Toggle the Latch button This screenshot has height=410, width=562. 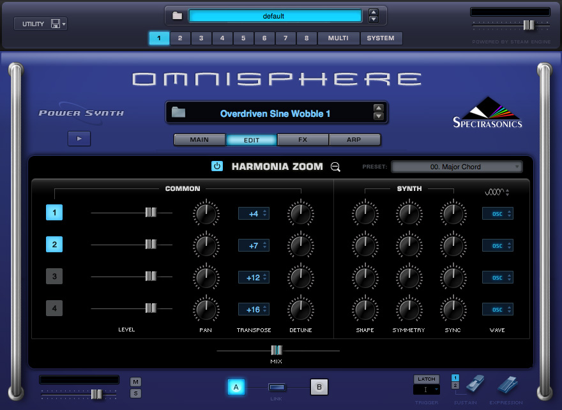427,379
